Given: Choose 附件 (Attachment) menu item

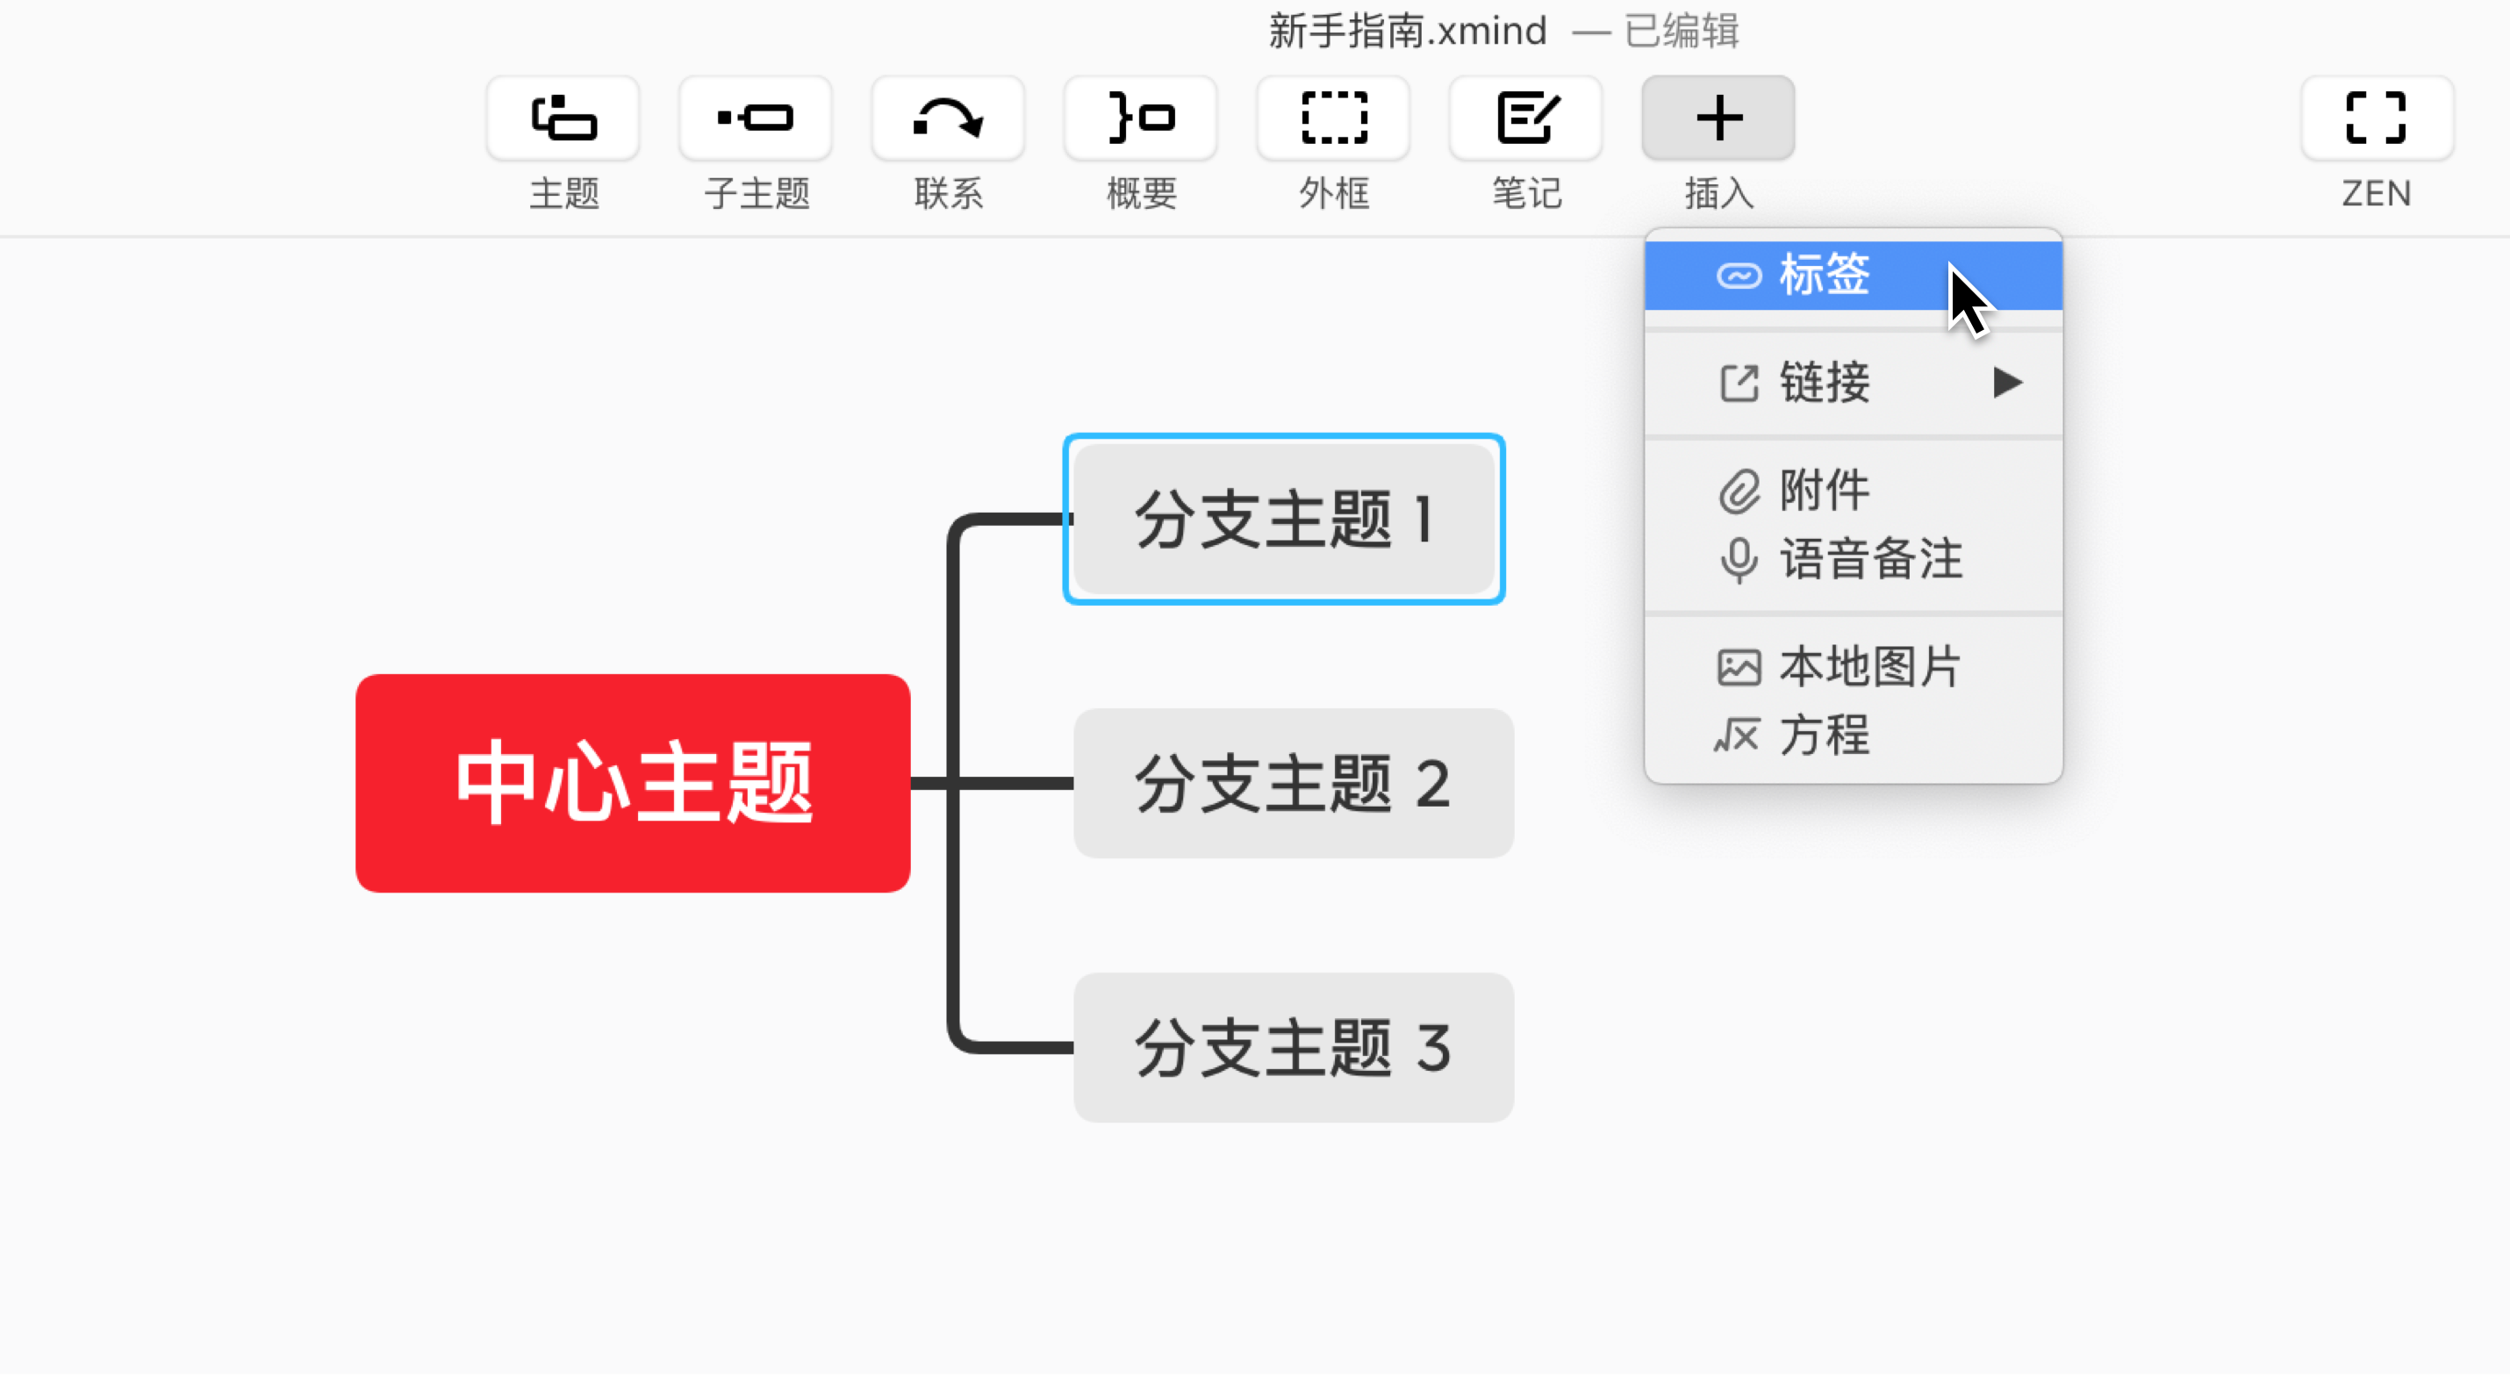Looking at the screenshot, I should click(x=1823, y=489).
